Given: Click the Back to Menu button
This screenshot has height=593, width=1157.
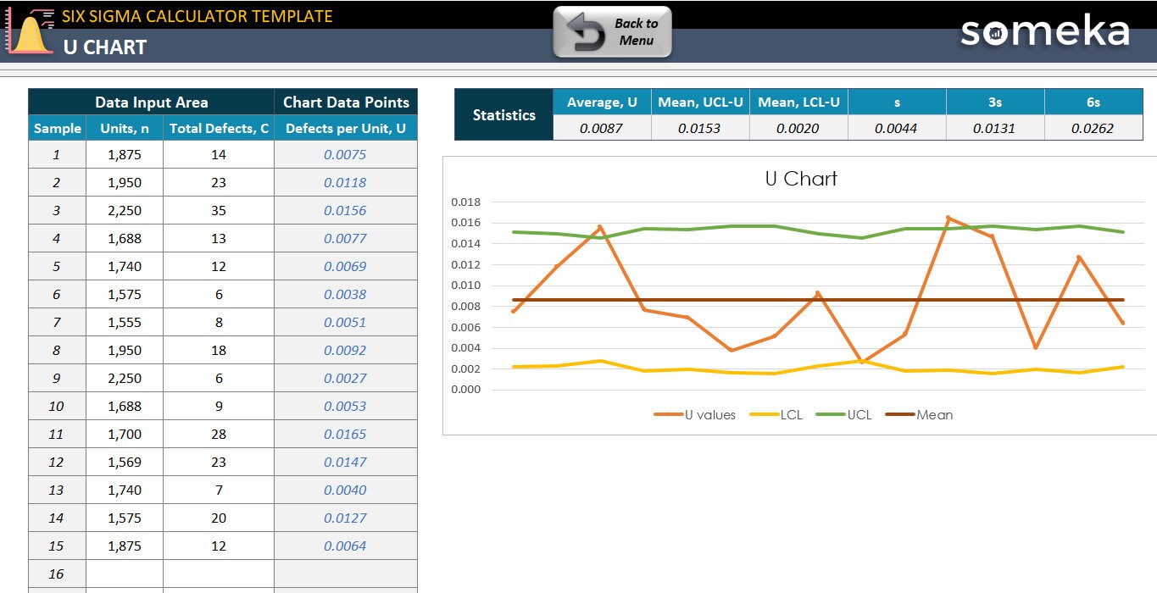Looking at the screenshot, I should coord(612,32).
